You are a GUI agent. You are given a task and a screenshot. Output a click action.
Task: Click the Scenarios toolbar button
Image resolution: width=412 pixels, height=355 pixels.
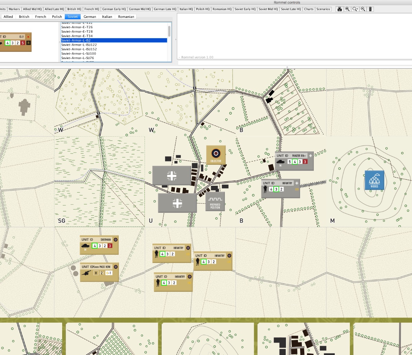pyautogui.click(x=323, y=9)
